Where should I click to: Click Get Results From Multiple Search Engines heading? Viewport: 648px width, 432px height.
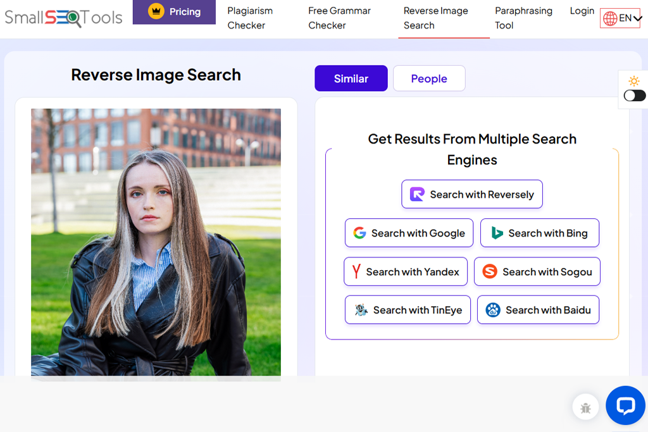point(472,149)
